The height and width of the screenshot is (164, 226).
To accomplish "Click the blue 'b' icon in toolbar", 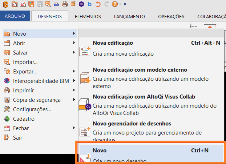I will (89, 4).
